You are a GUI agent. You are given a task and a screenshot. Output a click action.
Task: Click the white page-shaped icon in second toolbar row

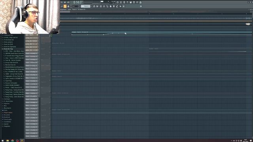111,6
